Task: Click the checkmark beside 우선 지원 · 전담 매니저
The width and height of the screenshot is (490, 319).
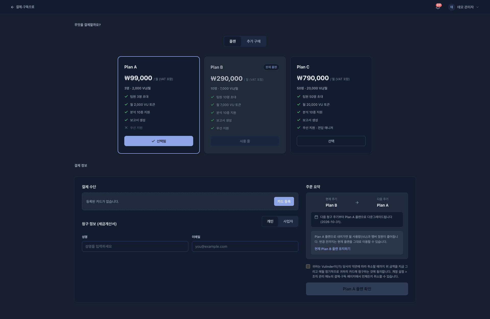Action: point(299,128)
